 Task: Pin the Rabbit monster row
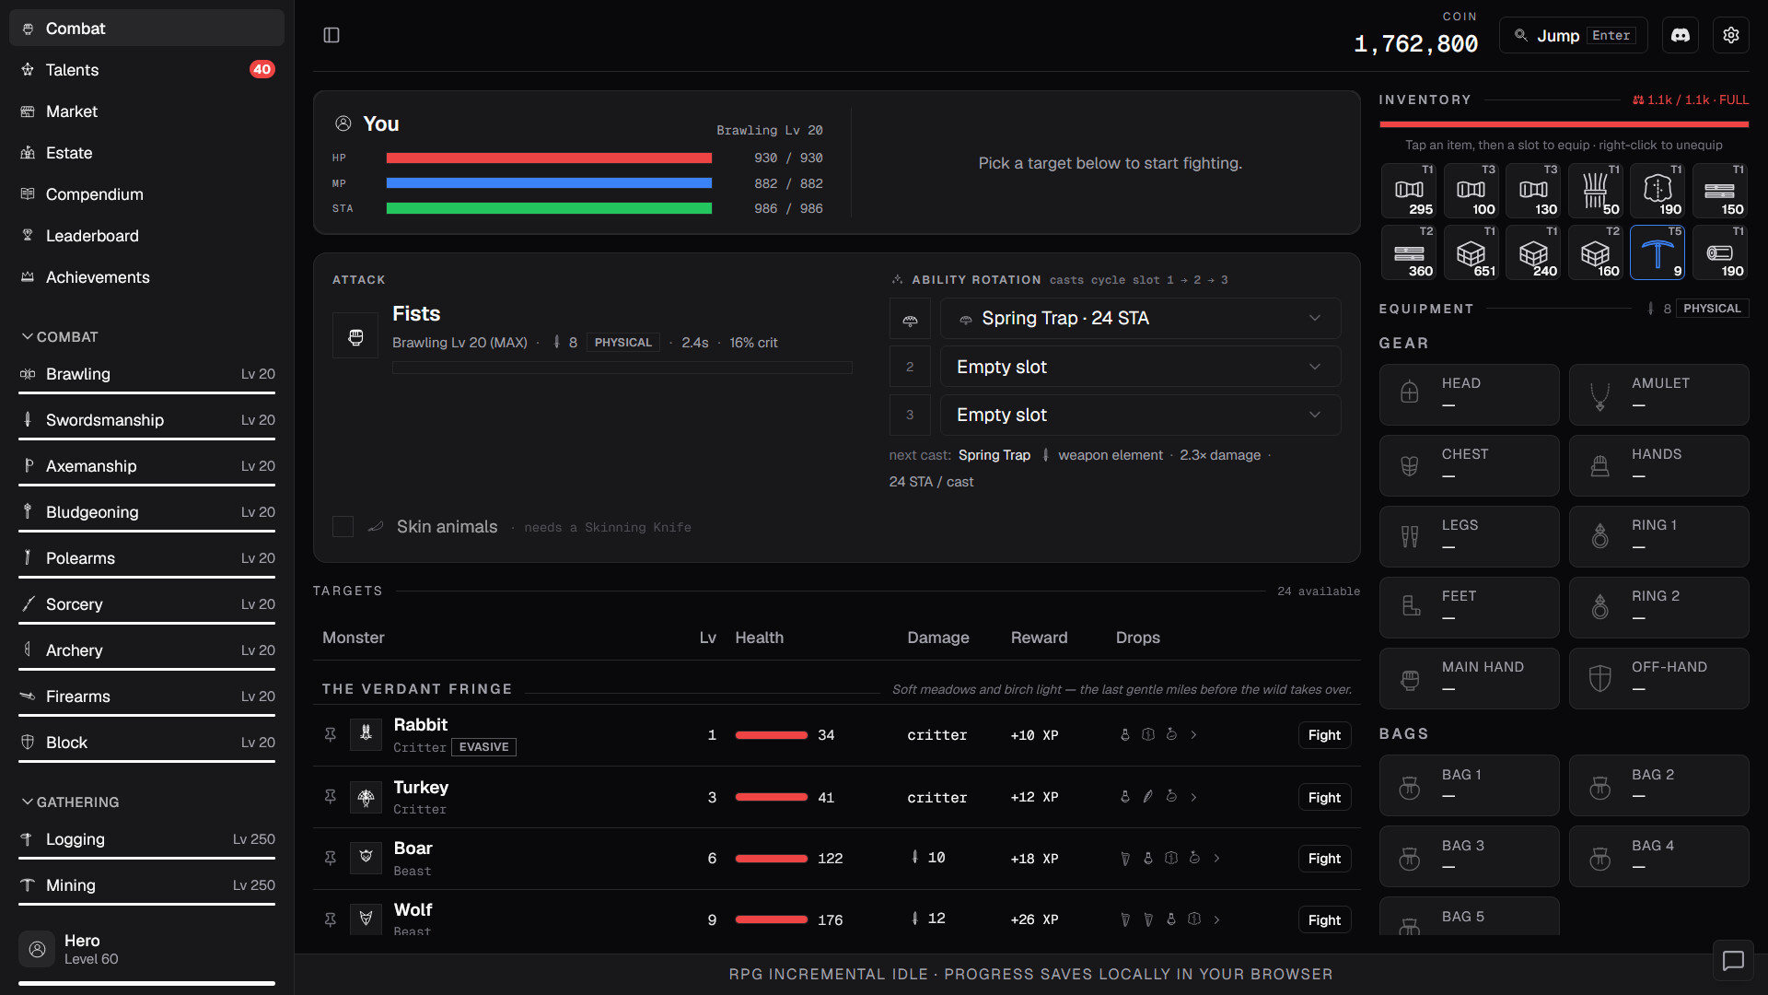click(x=331, y=734)
